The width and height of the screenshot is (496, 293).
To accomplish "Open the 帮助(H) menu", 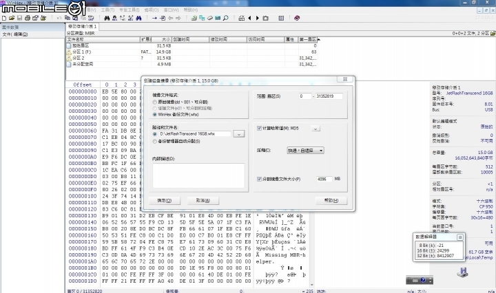I will pos(191,10).
